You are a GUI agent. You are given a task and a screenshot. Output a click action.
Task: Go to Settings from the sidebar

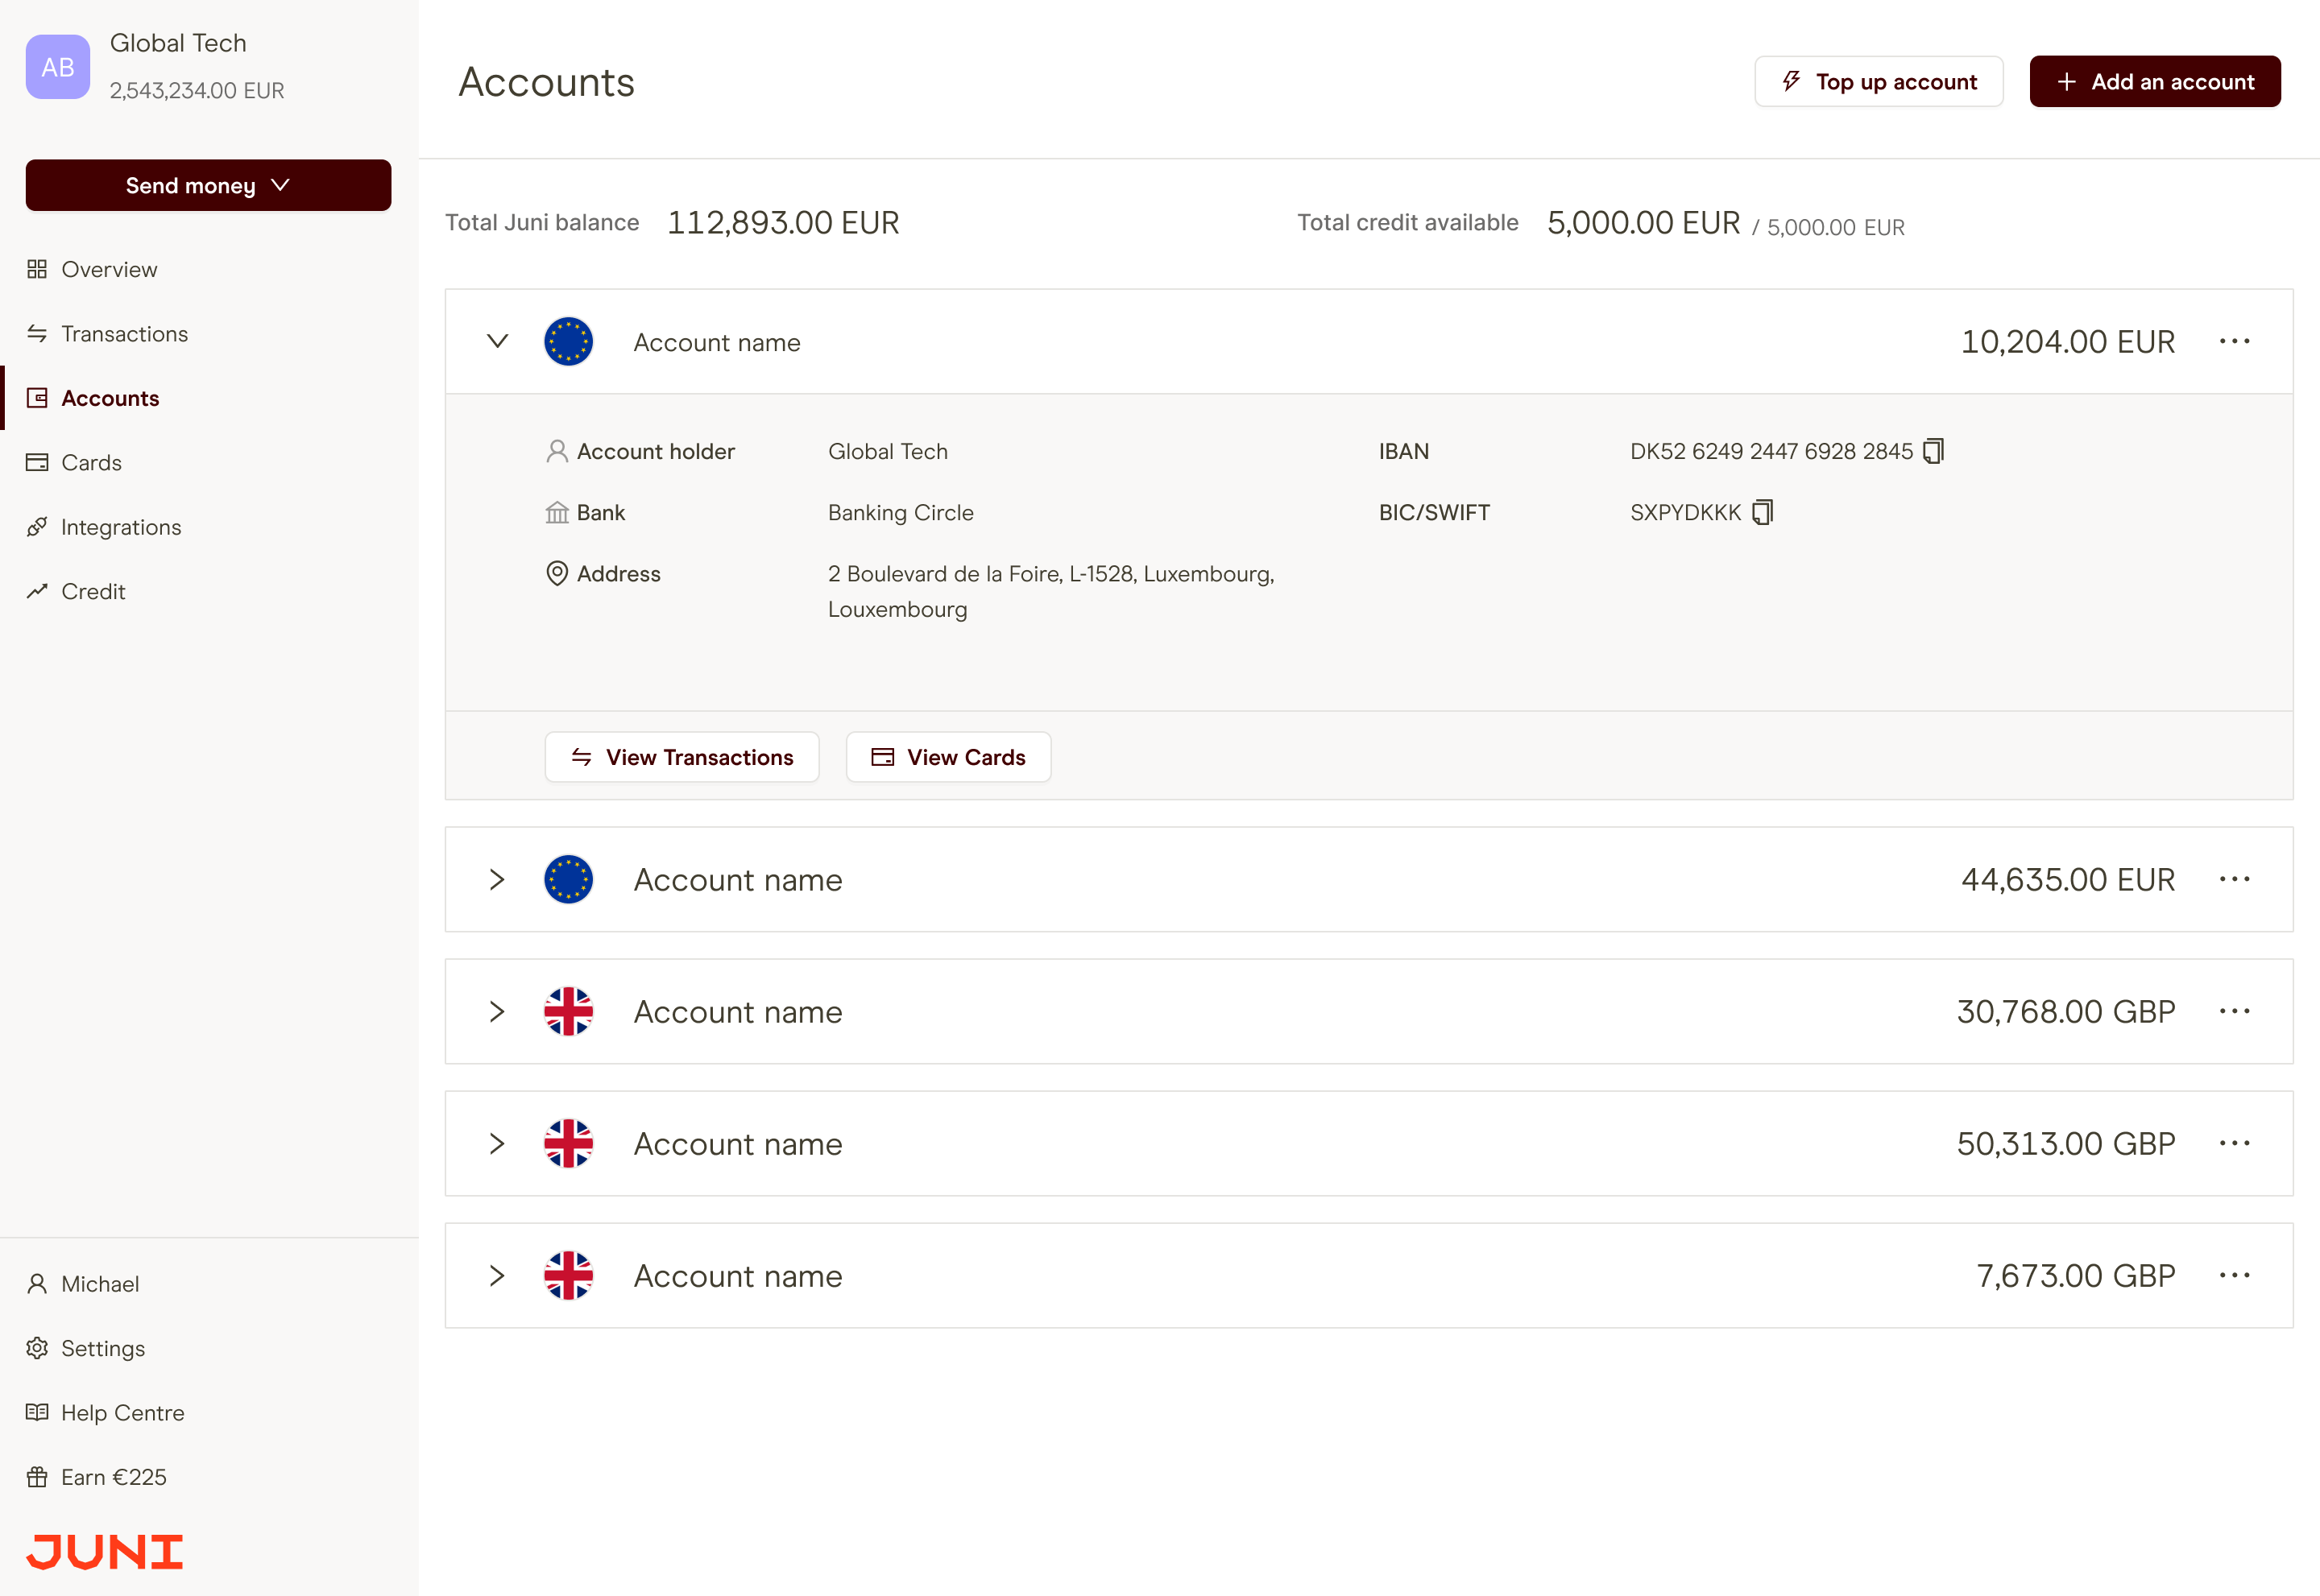pyautogui.click(x=103, y=1348)
